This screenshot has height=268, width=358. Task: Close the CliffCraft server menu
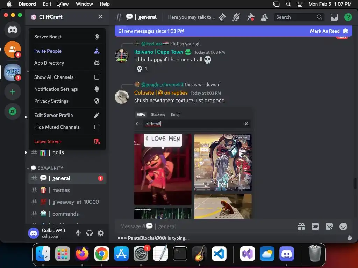coord(100,17)
